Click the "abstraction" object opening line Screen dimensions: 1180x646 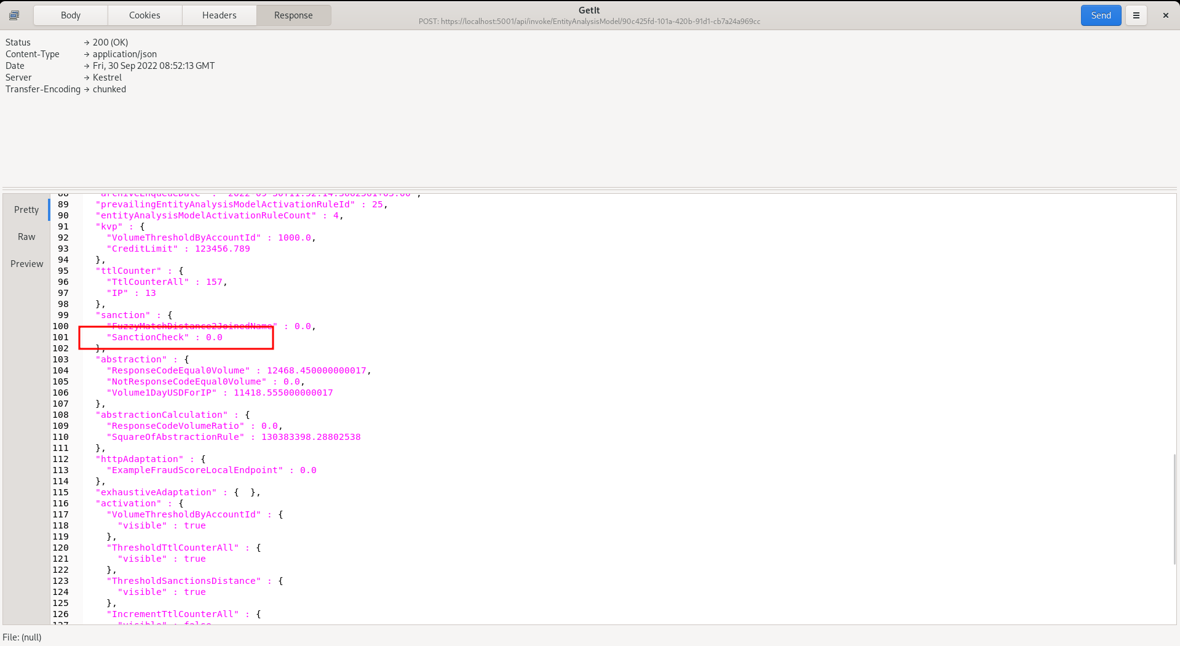click(x=143, y=359)
